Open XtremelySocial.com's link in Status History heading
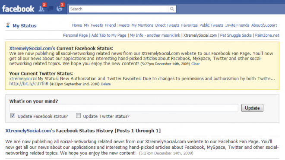This screenshot has height=160, width=285. pyautogui.click(x=30, y=131)
